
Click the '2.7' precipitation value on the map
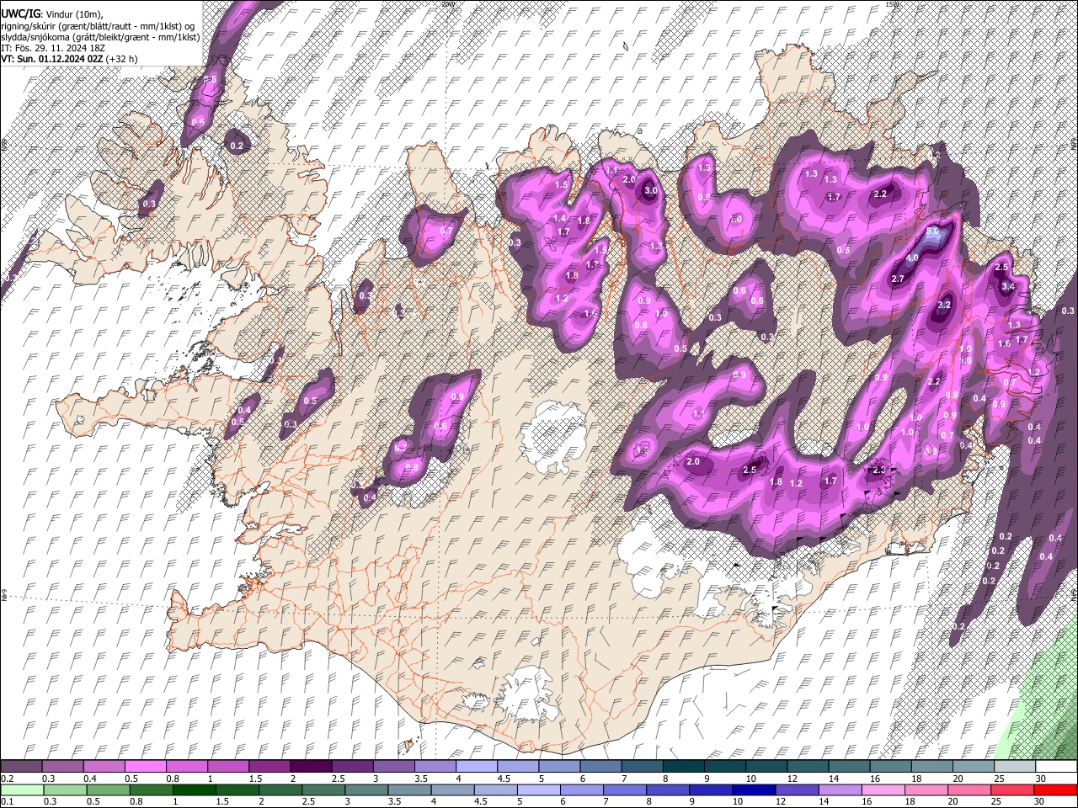click(x=898, y=279)
